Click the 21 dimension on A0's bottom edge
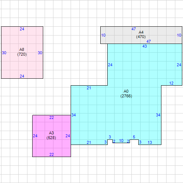Viewport: 183px width, 183px height. [x=89, y=142]
